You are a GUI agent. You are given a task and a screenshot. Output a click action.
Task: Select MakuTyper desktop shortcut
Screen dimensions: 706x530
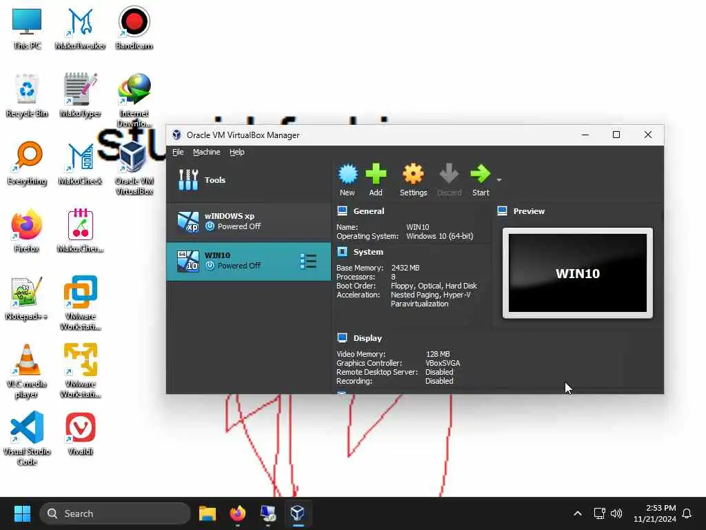pyautogui.click(x=80, y=95)
